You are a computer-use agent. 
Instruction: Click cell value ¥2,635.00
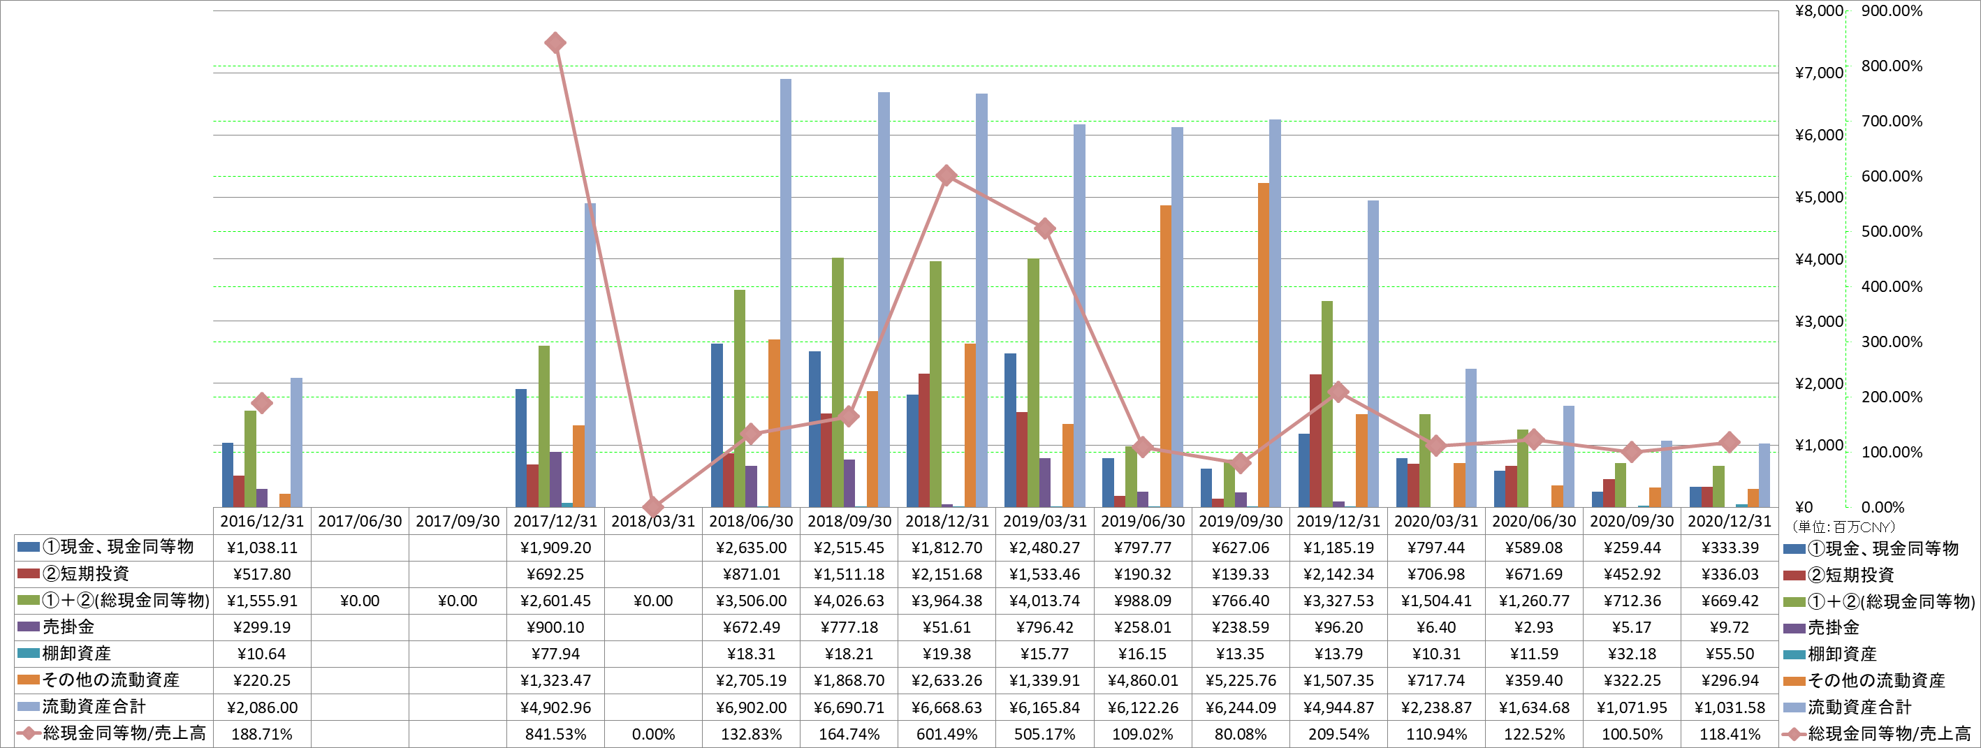pos(751,548)
